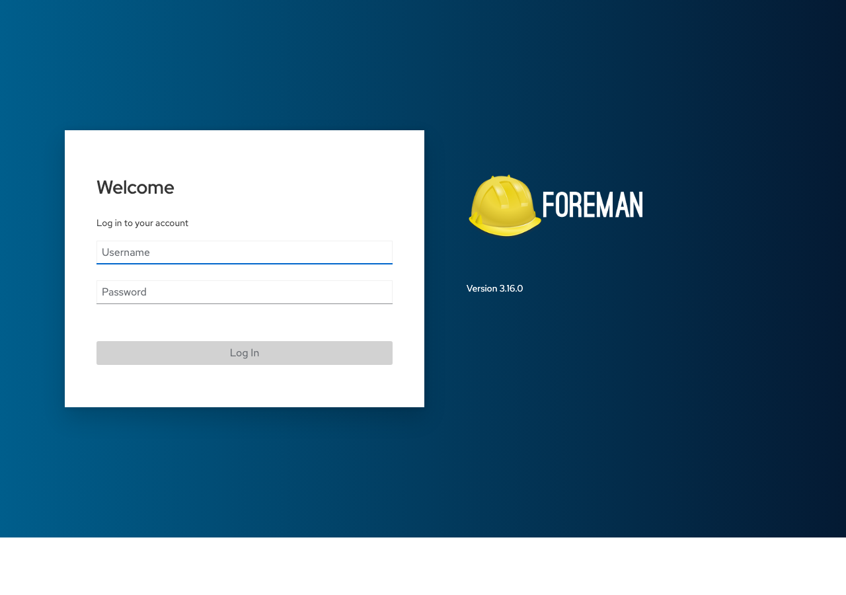Click the Log in to your account text
The image size is (846, 595).
[x=142, y=222]
